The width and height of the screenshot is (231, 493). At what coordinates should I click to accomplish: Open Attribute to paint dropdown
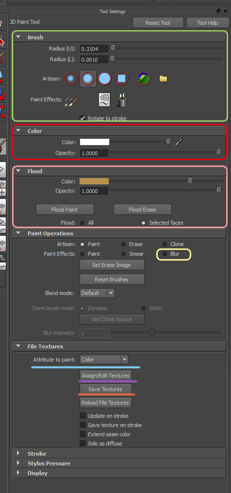pos(104,360)
